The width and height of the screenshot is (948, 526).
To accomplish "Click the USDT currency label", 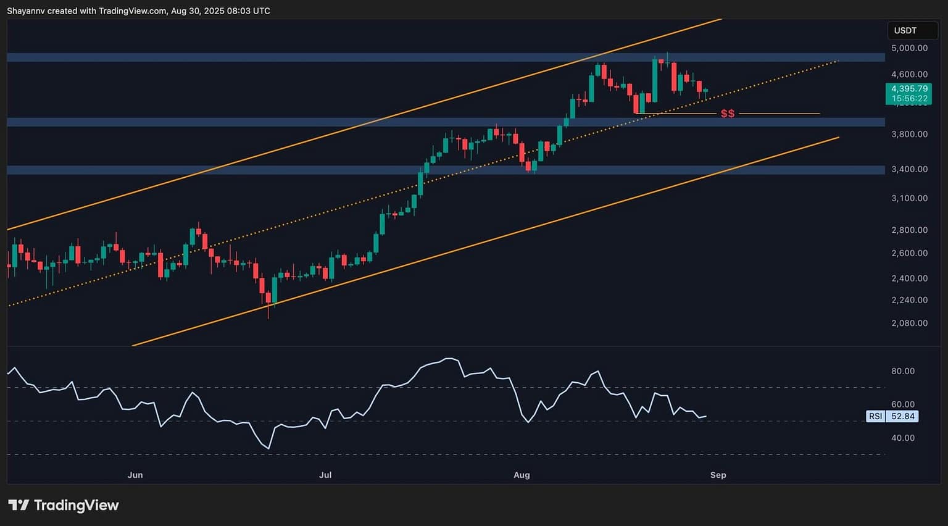I will click(912, 30).
